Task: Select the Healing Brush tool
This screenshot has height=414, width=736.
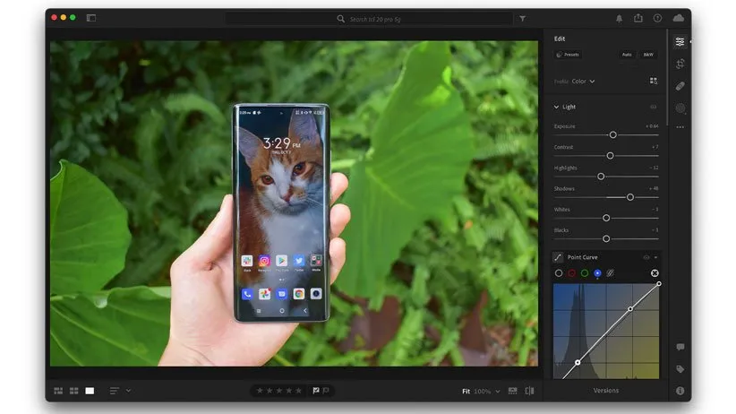Action: 680,86
